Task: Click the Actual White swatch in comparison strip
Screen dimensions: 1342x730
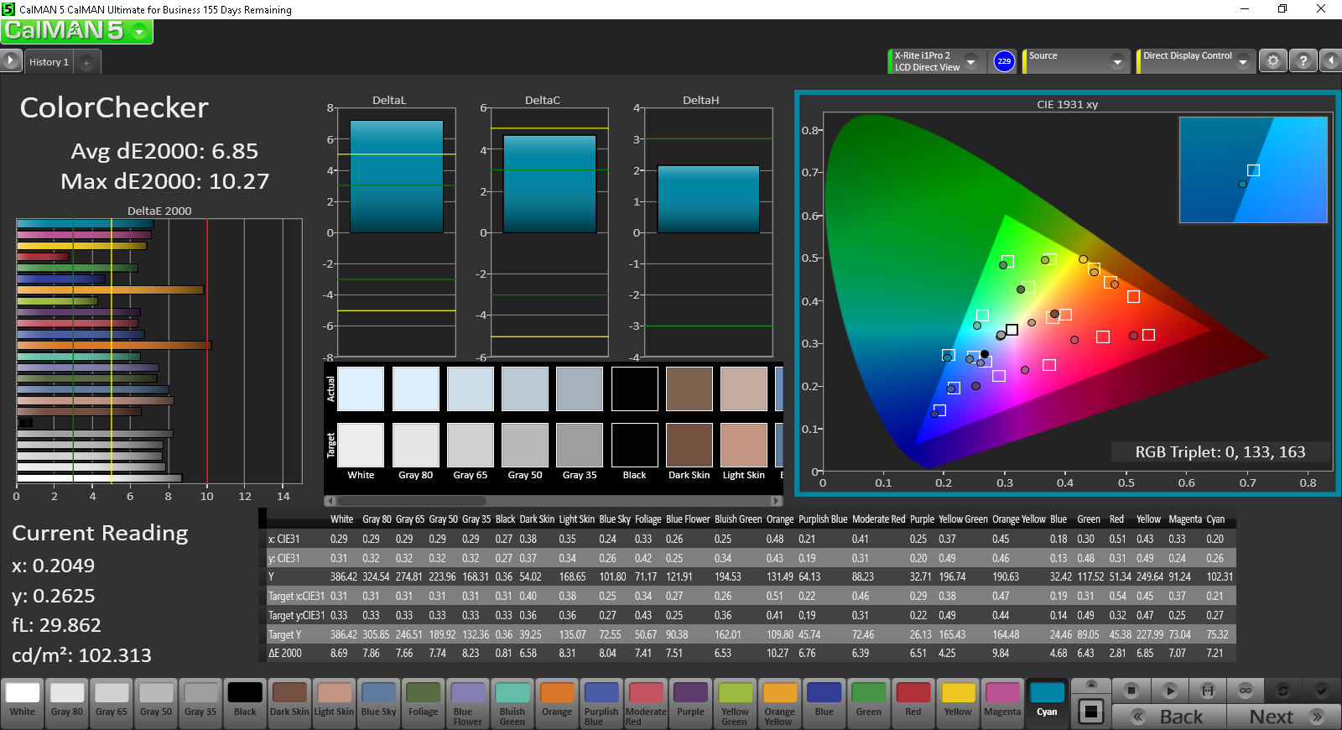Action: (361, 388)
